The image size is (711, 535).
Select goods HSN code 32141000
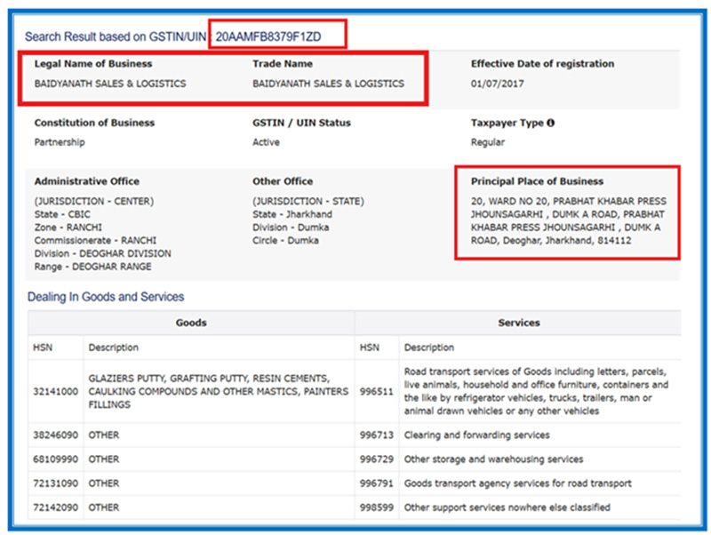click(55, 391)
